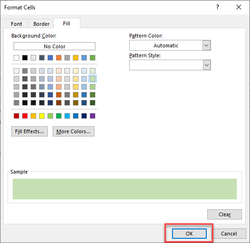Switch to the Border tab
250x243 pixels.
[41, 24]
